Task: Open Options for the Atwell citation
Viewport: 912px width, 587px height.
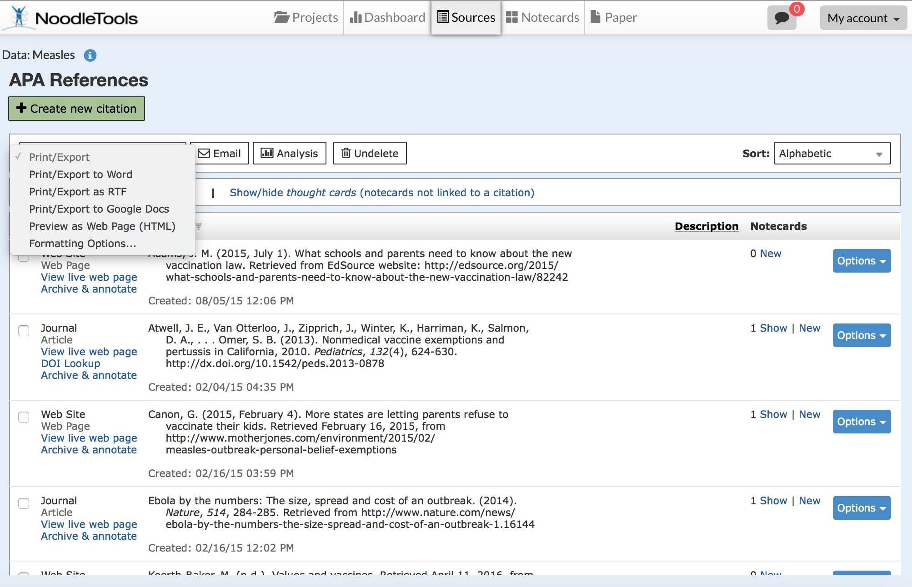Action: click(861, 335)
